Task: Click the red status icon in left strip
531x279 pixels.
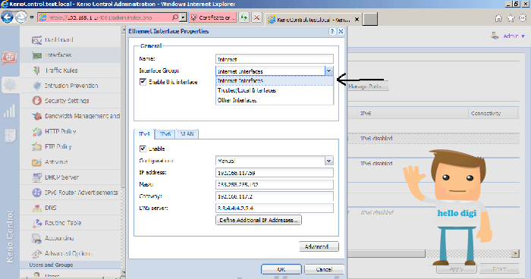Action: click(x=9, y=58)
